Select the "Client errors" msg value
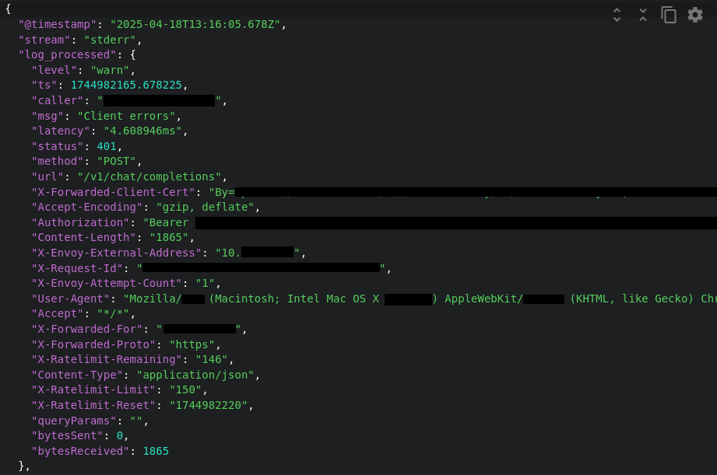Screen dimensions: 717x475 [x=126, y=116]
